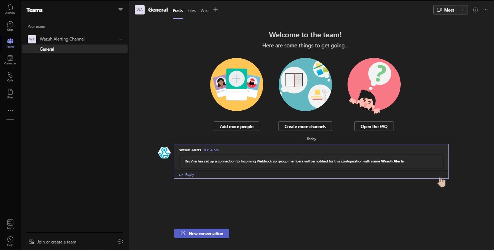
Task: Open Calls from the left rail
Action: [10, 77]
